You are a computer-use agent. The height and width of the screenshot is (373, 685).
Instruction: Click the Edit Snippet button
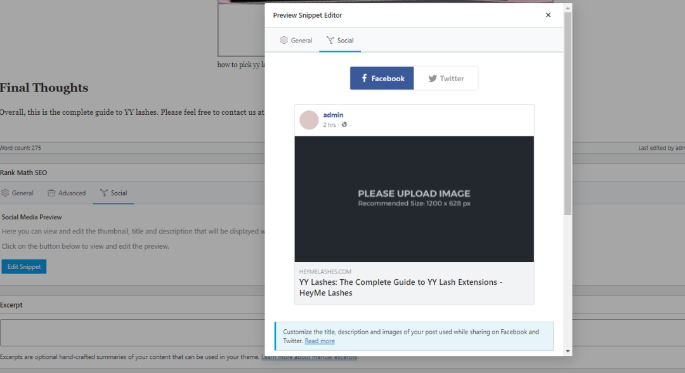24,266
